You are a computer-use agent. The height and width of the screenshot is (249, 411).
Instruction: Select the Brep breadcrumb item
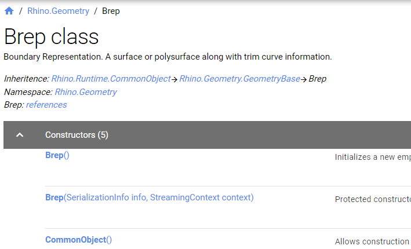click(111, 11)
